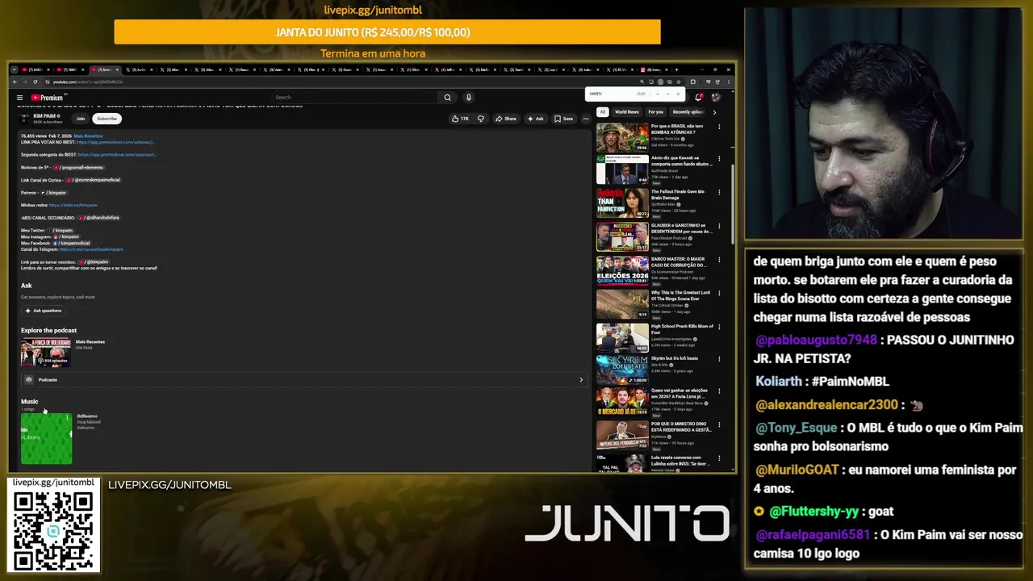Open options for GLAUBER e GAROTINHO video
Screen dimensions: 1033x581
719,226
